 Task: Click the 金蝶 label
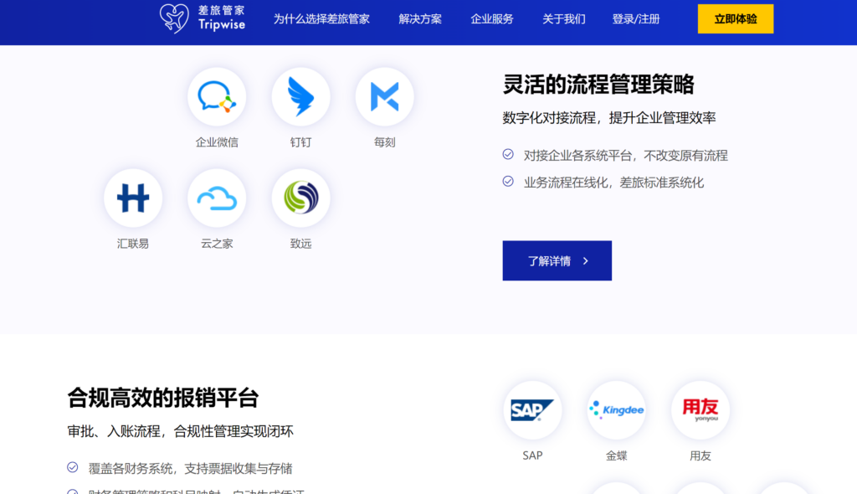click(x=617, y=455)
